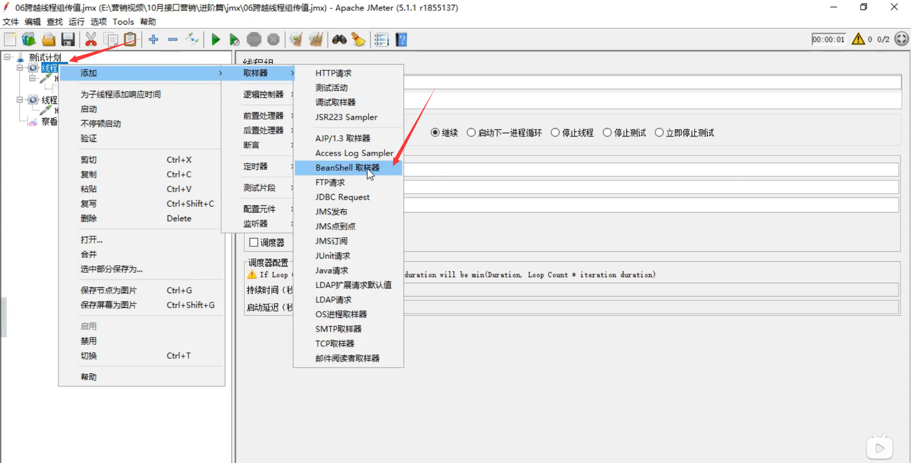The width and height of the screenshot is (911, 463).
Task: Select the 停止线程 radio option
Action: click(555, 133)
